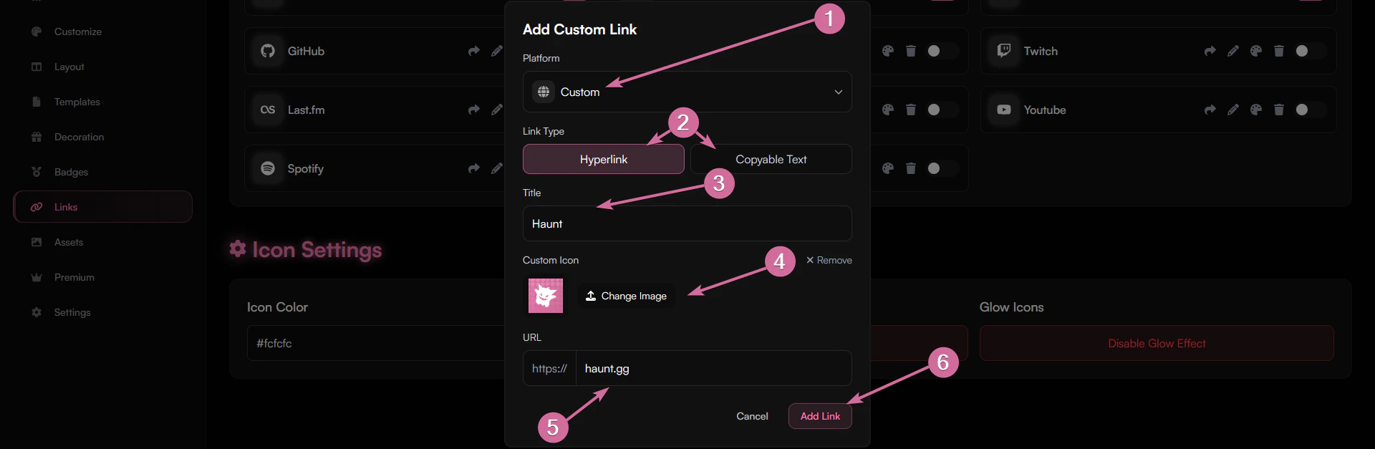Toggle the Twitch link switch

point(1310,51)
